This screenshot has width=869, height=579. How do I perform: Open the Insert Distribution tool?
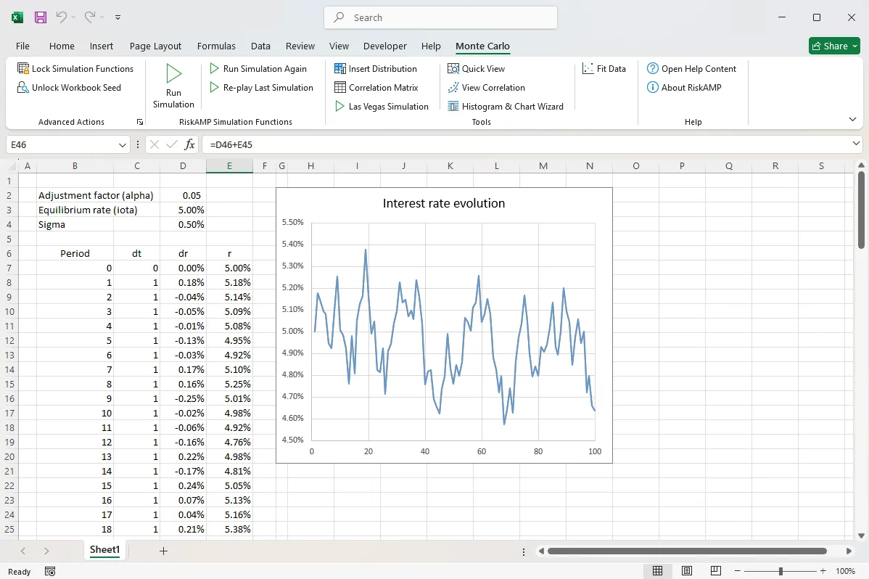click(376, 68)
